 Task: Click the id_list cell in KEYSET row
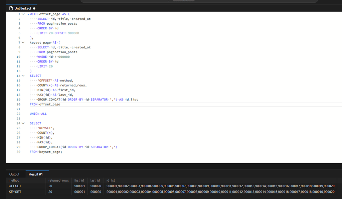tap(220, 192)
